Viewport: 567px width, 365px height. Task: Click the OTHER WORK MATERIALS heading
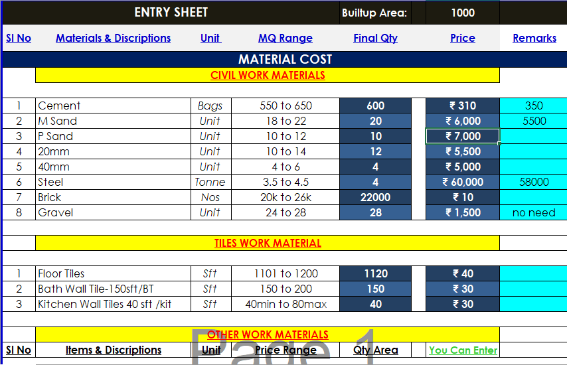(x=268, y=334)
